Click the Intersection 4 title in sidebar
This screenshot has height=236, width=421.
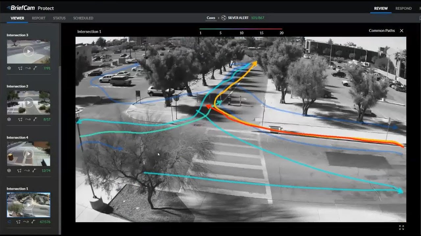pyautogui.click(x=17, y=137)
